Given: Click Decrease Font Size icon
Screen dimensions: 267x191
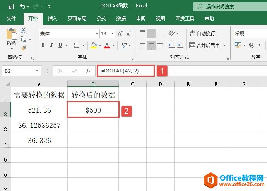Looking at the screenshot, I should click(129, 33).
